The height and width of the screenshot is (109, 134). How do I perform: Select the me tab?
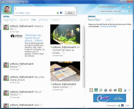(x=33, y=20)
